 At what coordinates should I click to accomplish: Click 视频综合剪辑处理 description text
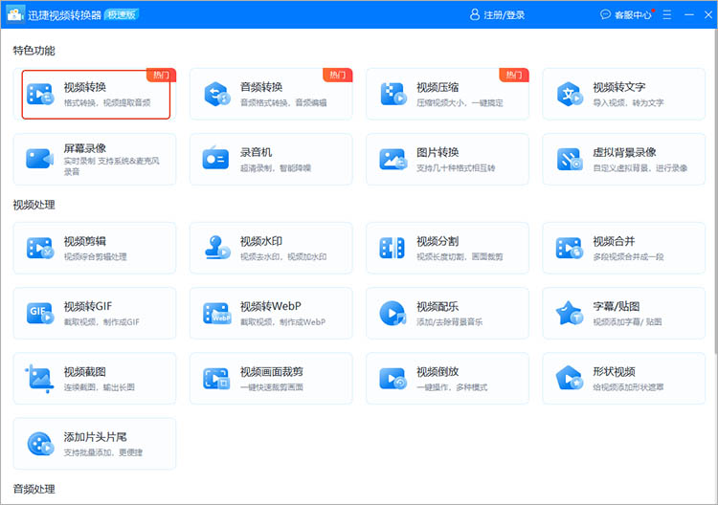pos(95,257)
